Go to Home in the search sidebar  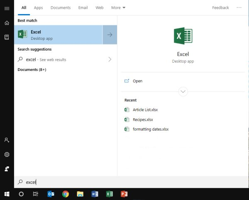[7, 23]
